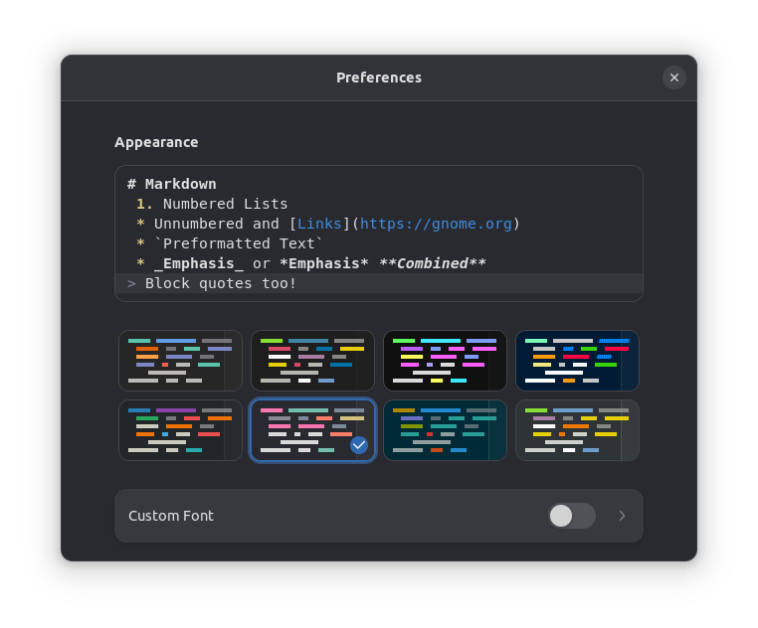Click the https://gnome.org link in preview
This screenshot has width=758, height=628.
tap(436, 224)
